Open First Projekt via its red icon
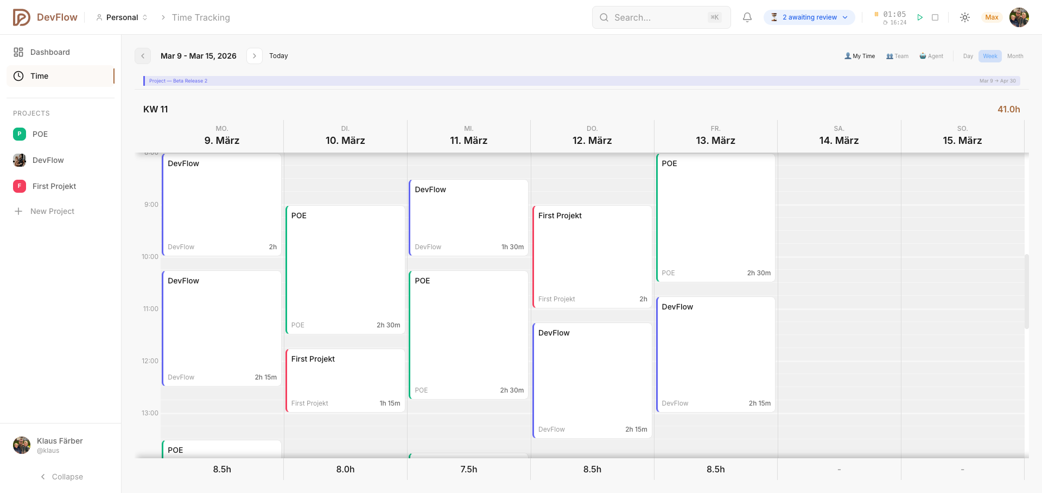This screenshot has height=493, width=1042. coord(20,186)
